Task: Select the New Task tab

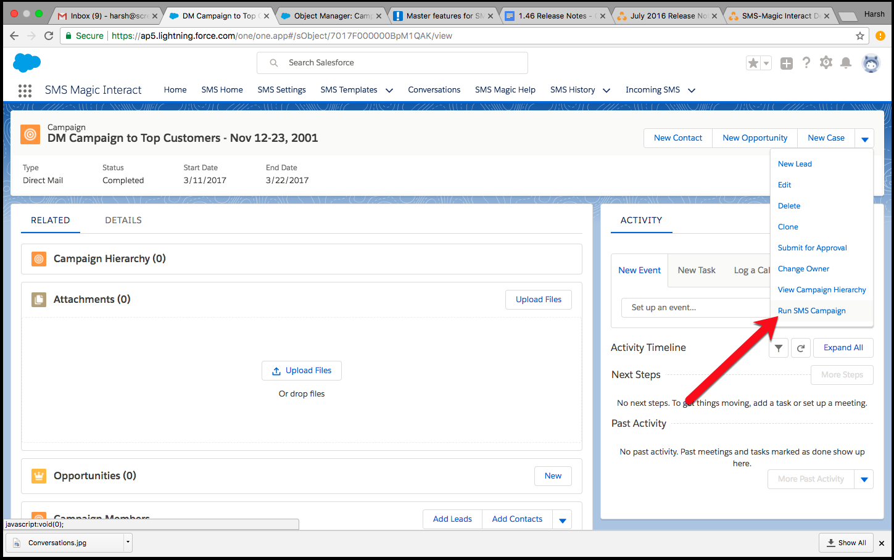Action: coord(697,270)
